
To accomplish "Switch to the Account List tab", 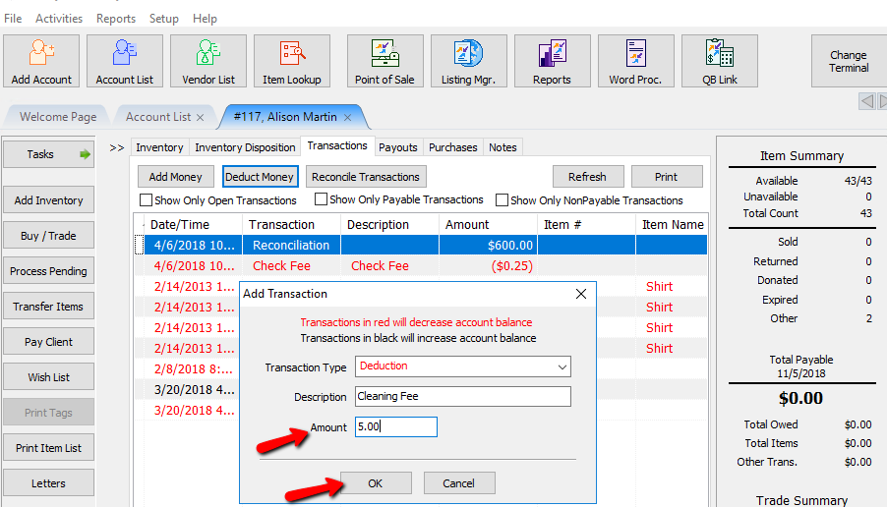I will (157, 117).
